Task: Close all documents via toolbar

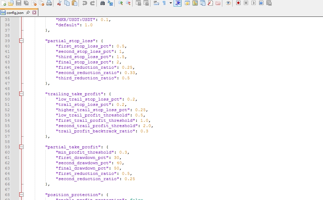Action: click(41, 3)
